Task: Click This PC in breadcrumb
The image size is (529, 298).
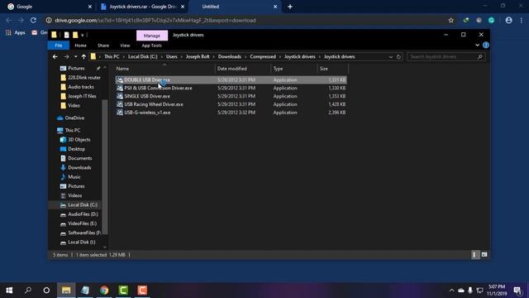Action: point(112,57)
